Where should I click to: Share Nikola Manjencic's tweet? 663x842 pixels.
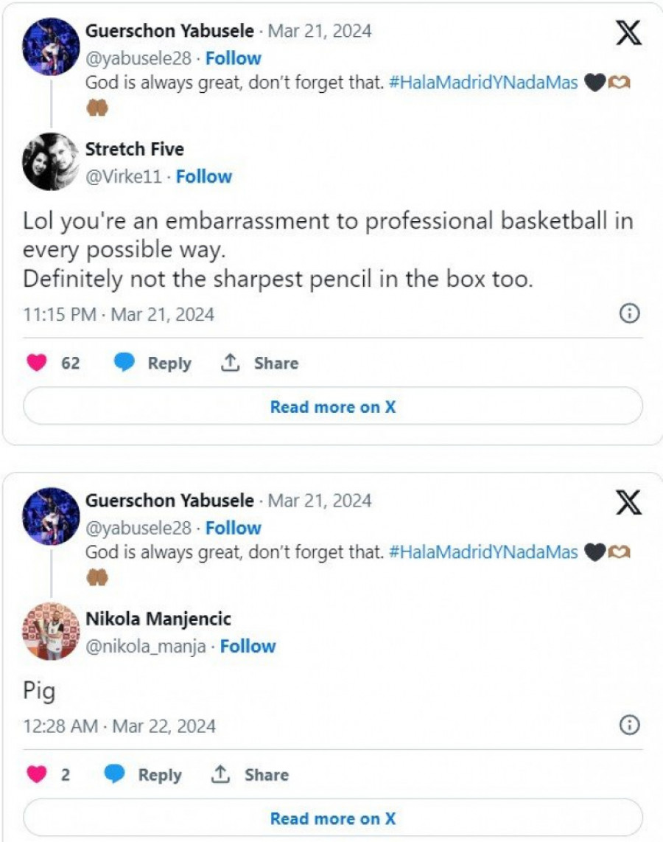[250, 774]
